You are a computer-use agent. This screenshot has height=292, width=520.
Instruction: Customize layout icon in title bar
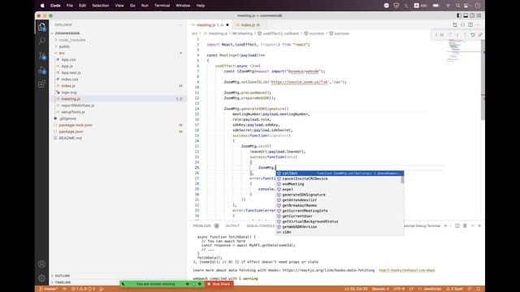pos(479,15)
